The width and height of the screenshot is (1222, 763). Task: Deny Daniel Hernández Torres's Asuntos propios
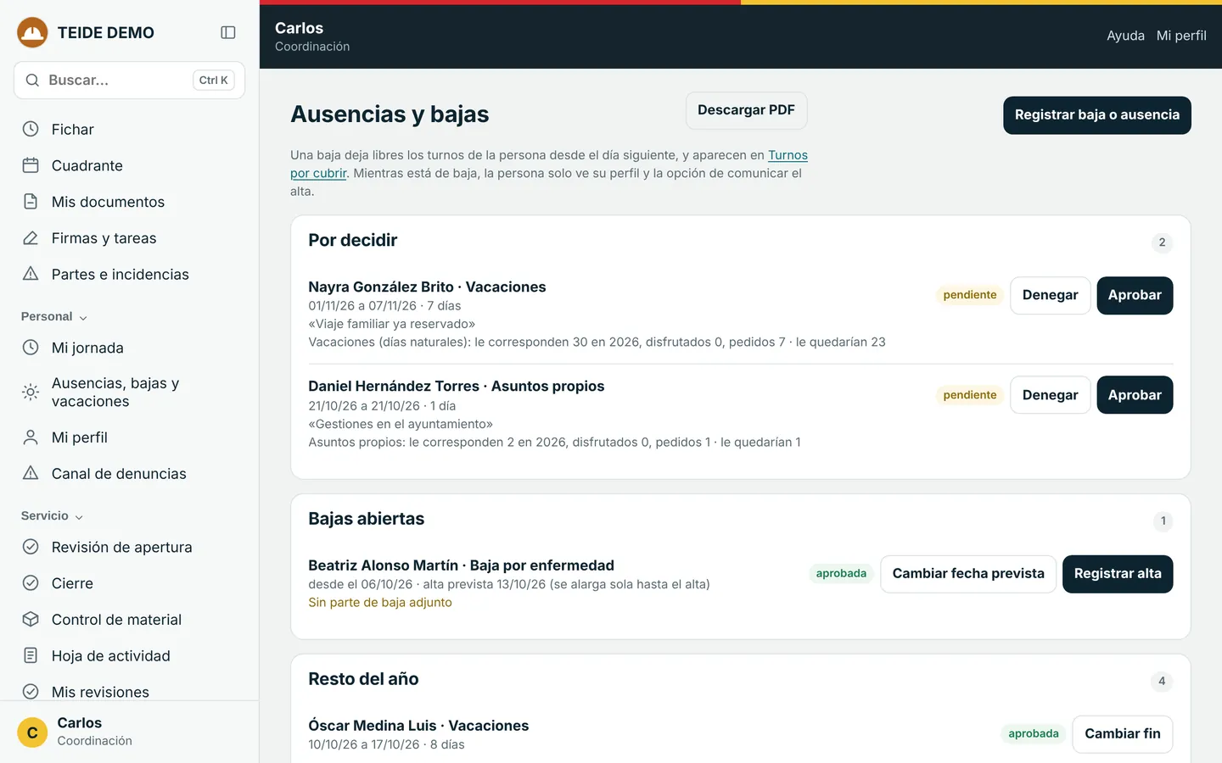click(x=1050, y=395)
